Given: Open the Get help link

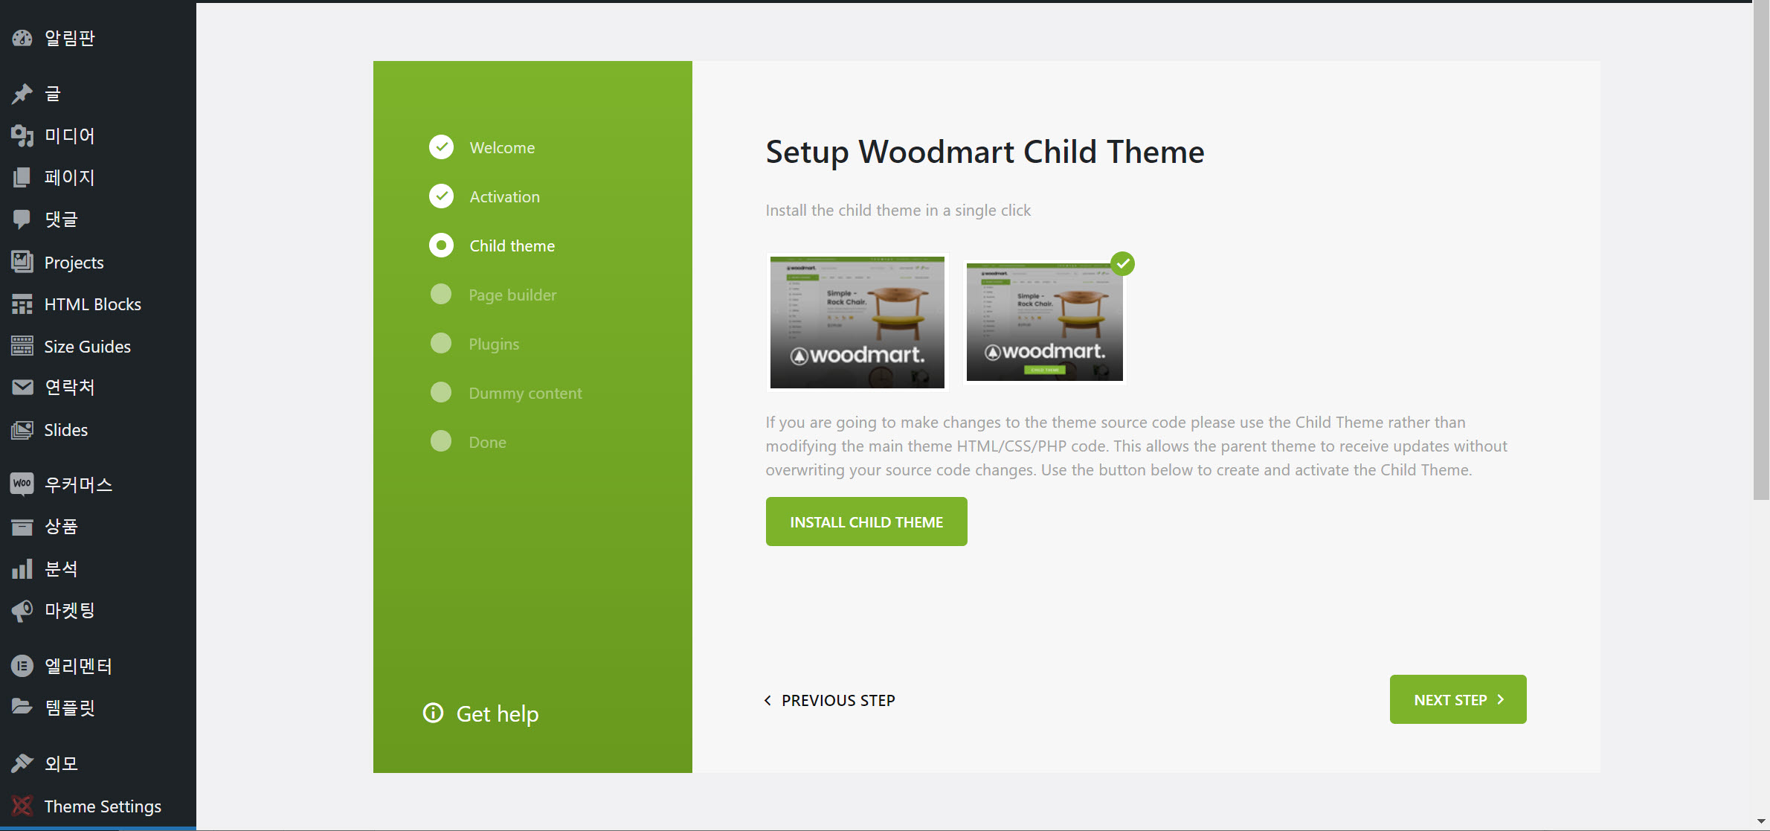Looking at the screenshot, I should [497, 713].
